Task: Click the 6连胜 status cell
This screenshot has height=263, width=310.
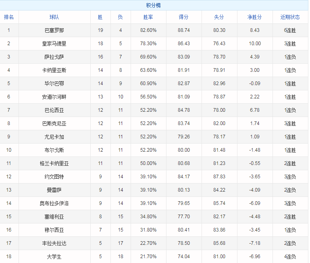Action: pos(290,30)
